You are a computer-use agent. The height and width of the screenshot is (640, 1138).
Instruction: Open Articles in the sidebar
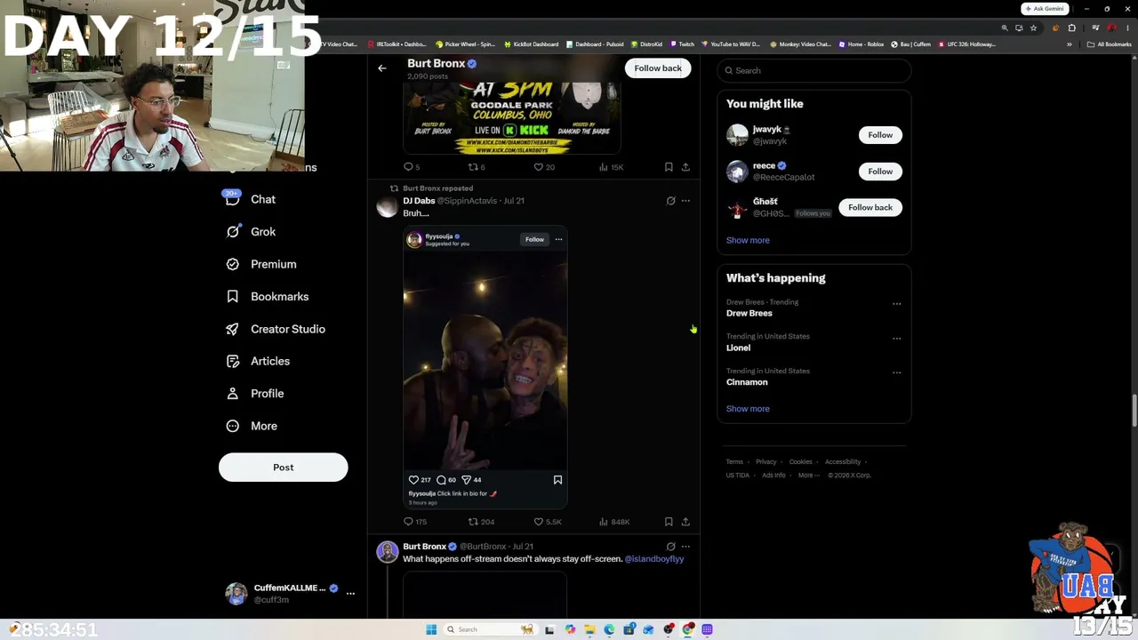[257, 361]
